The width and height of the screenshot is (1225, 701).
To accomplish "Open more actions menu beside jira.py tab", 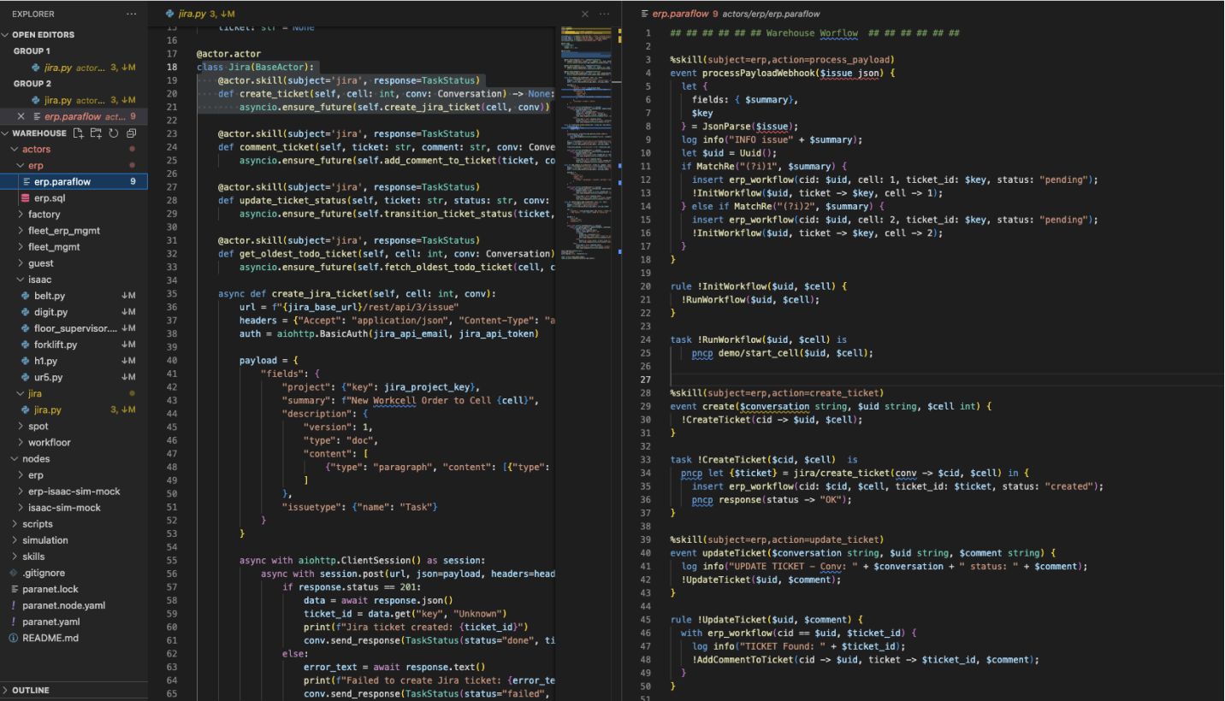I will coord(605,14).
